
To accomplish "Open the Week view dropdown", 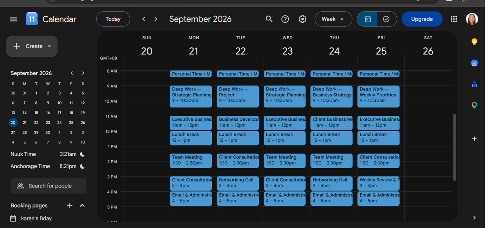I will [x=333, y=19].
